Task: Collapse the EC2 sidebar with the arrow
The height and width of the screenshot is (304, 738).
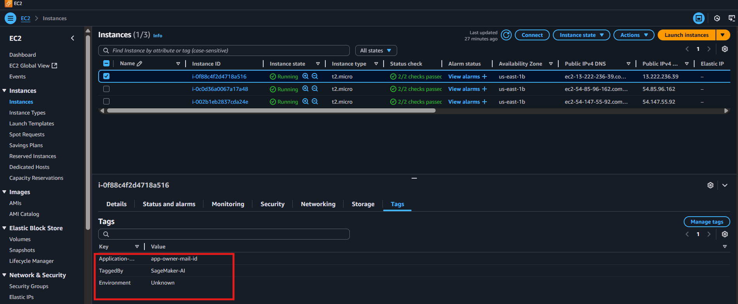Action: pyautogui.click(x=73, y=38)
